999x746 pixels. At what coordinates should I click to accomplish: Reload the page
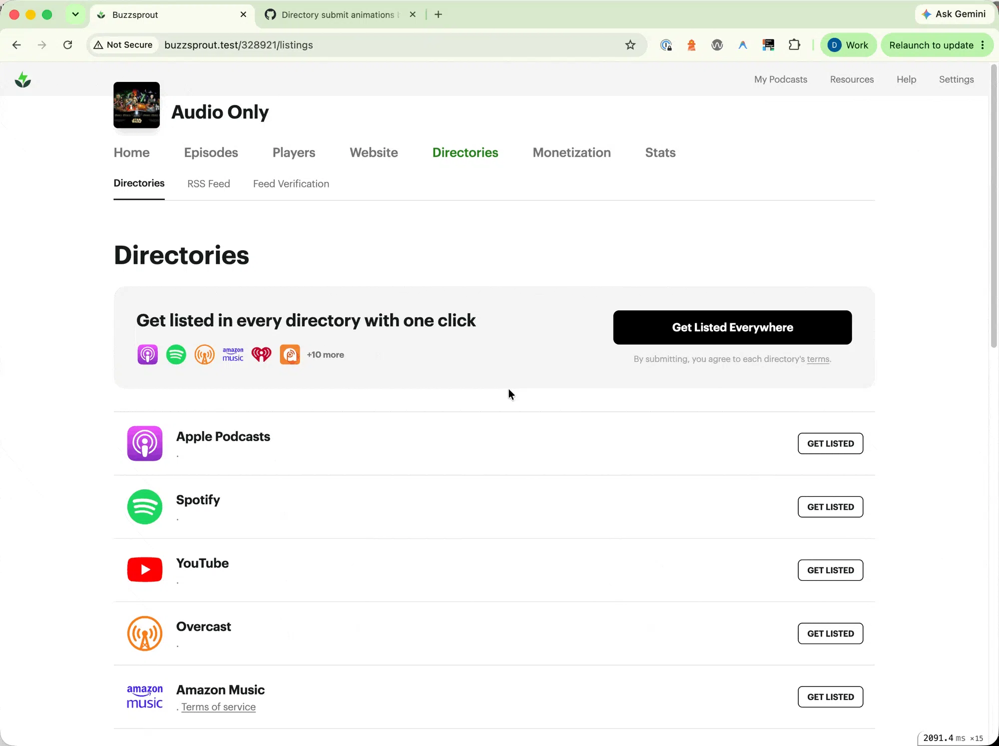68,45
